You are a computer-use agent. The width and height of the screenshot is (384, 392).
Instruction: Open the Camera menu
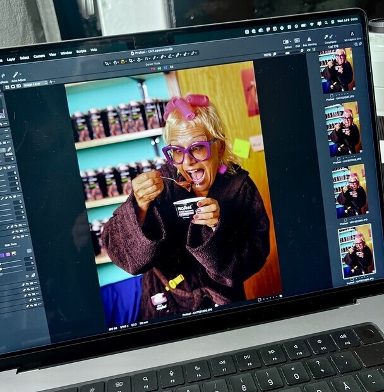[x=39, y=56]
